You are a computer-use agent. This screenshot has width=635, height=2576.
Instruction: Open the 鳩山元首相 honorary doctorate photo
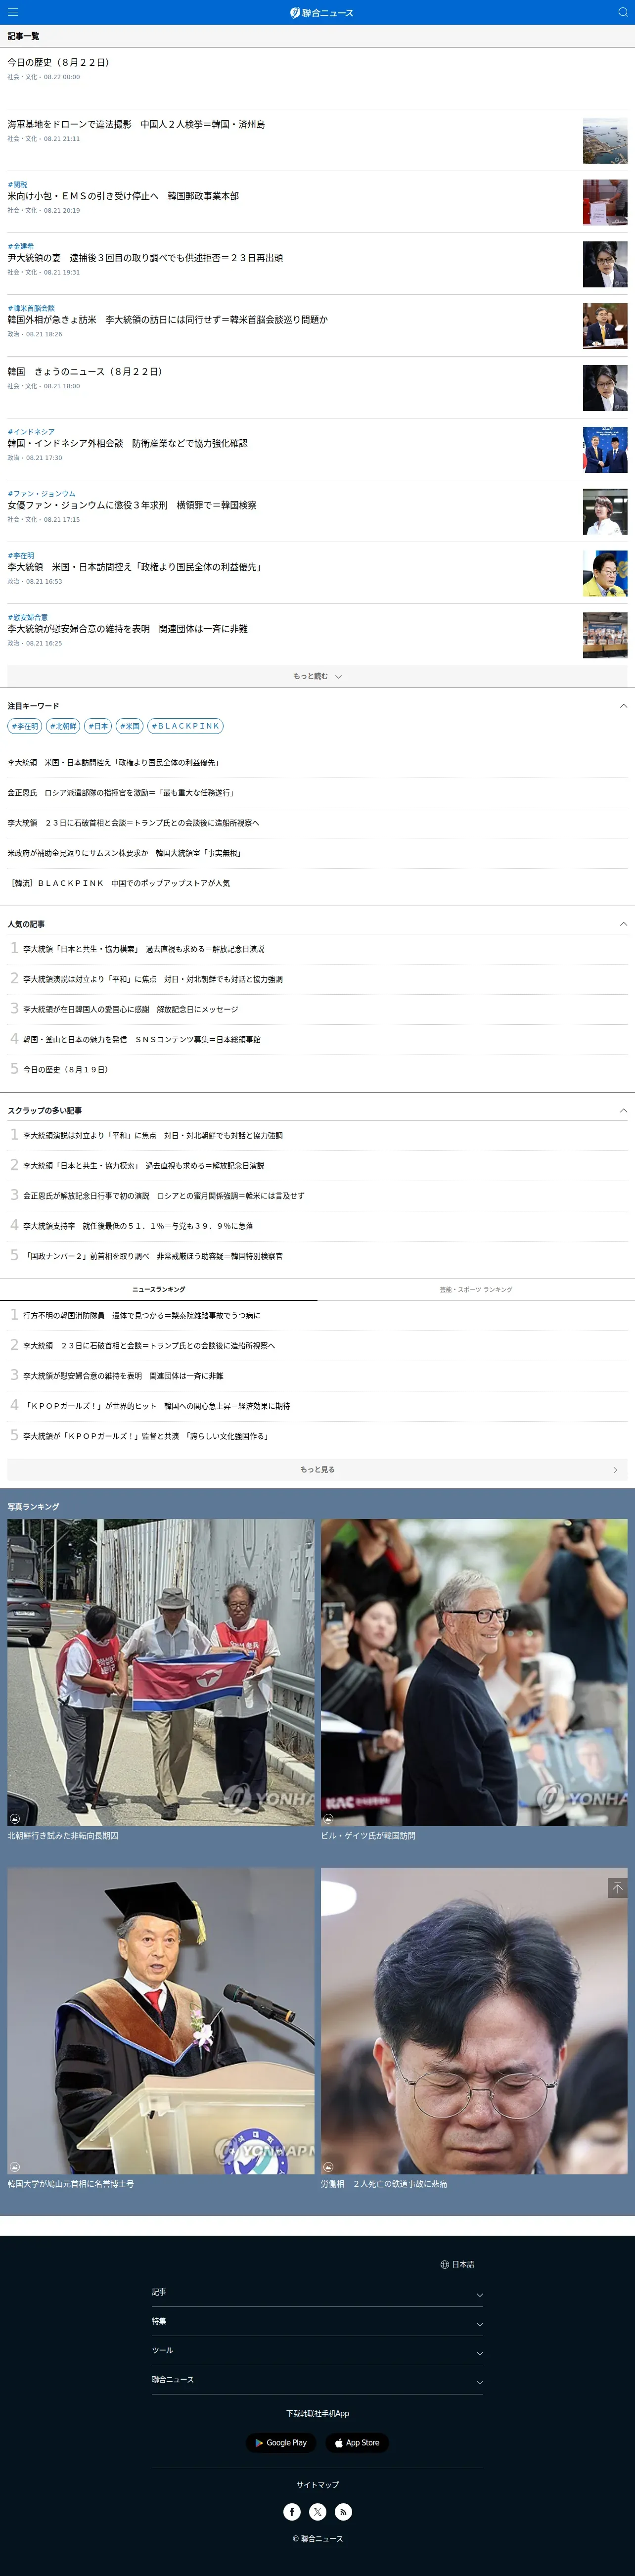coord(161,2021)
